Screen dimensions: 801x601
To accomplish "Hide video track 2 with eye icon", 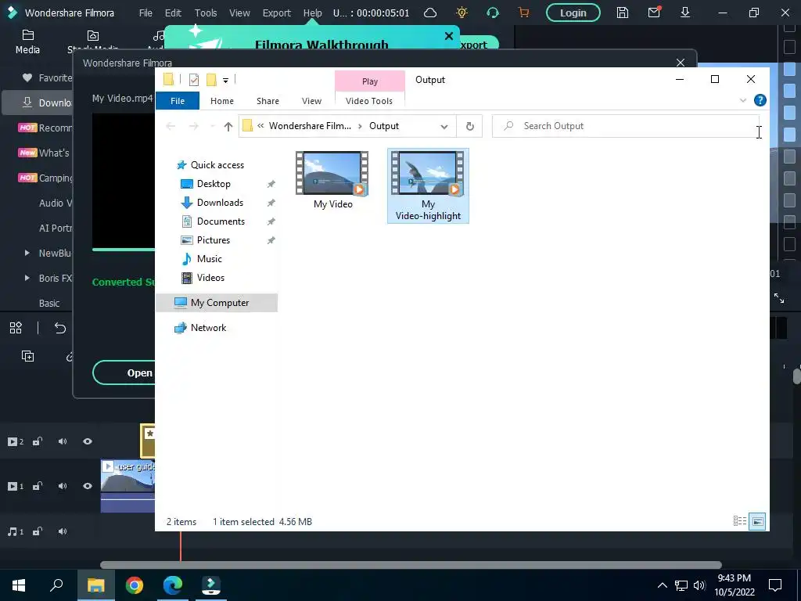I will point(88,441).
